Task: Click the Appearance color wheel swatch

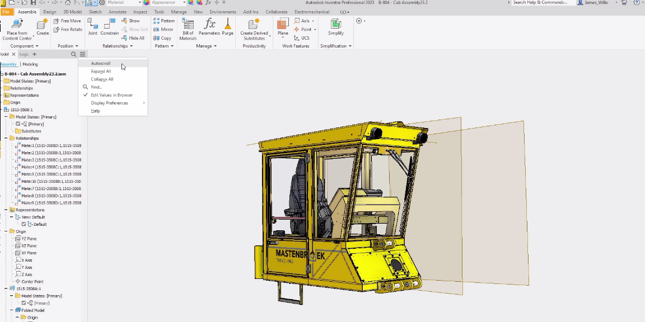Action: pyautogui.click(x=146, y=2)
